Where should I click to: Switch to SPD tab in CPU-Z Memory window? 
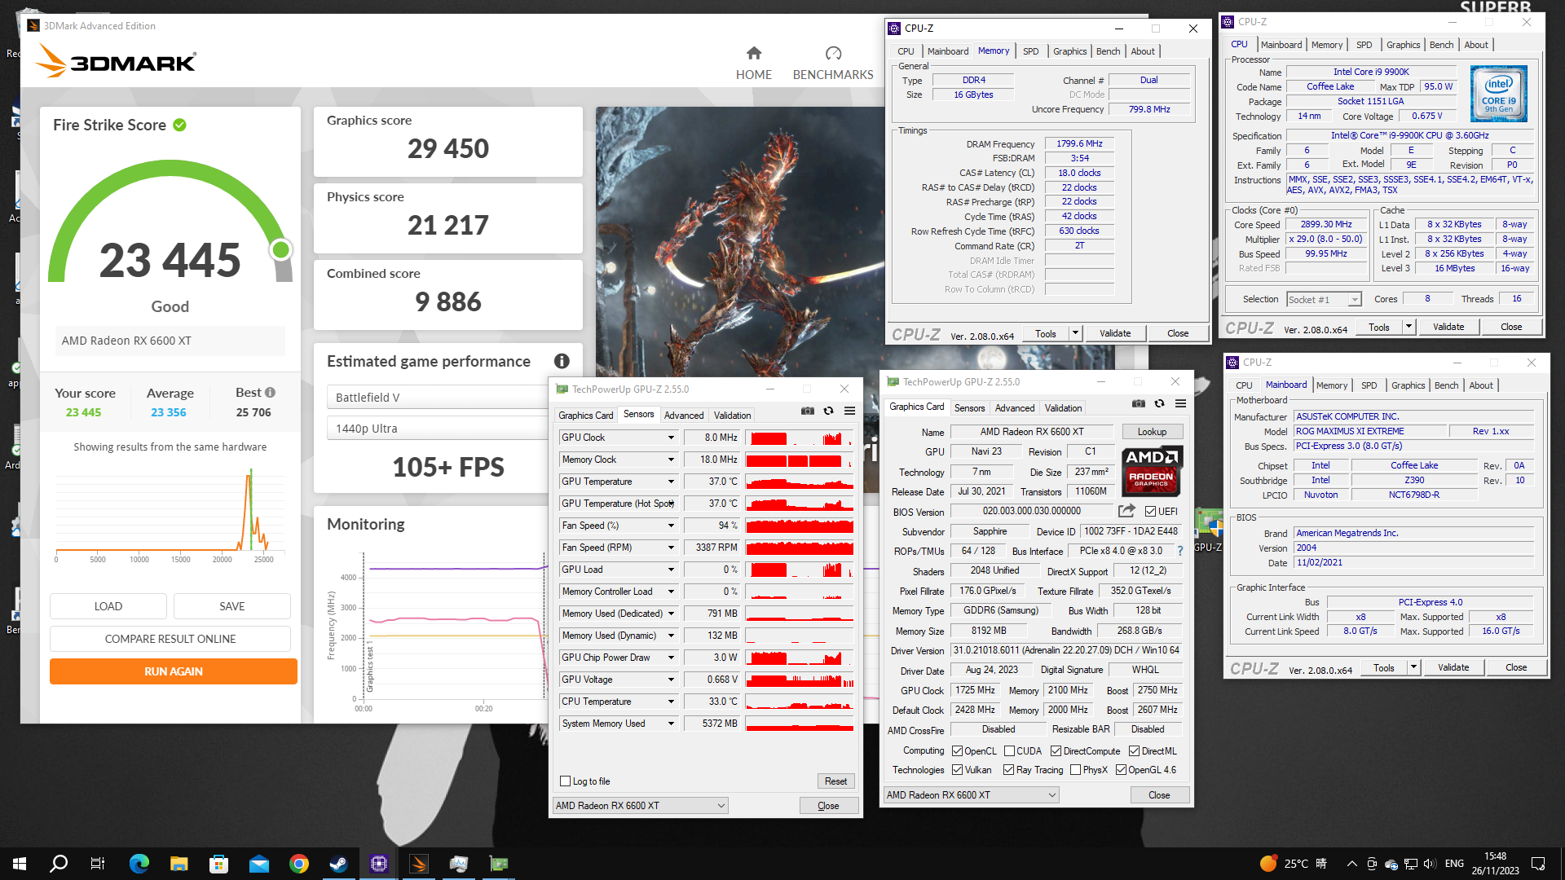1031,51
